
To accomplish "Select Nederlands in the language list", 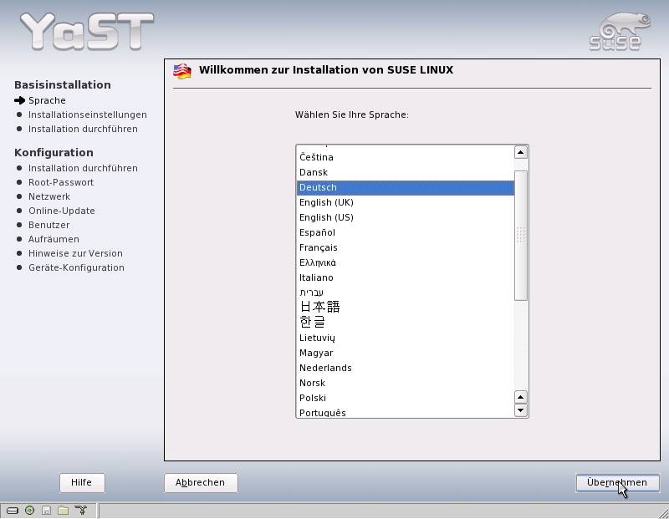I will [406, 368].
